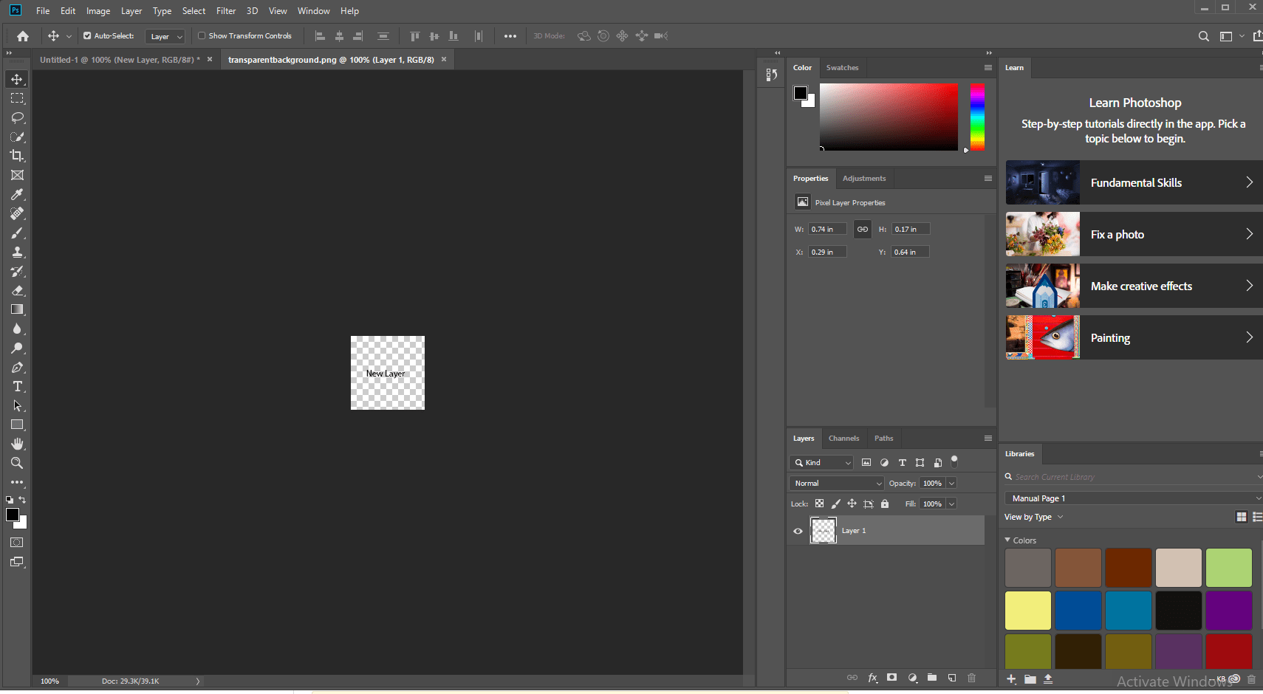Create new fill or adjustment layer
The image size is (1263, 694).
(913, 678)
